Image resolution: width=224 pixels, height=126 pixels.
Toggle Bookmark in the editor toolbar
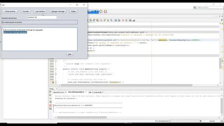[111, 20]
